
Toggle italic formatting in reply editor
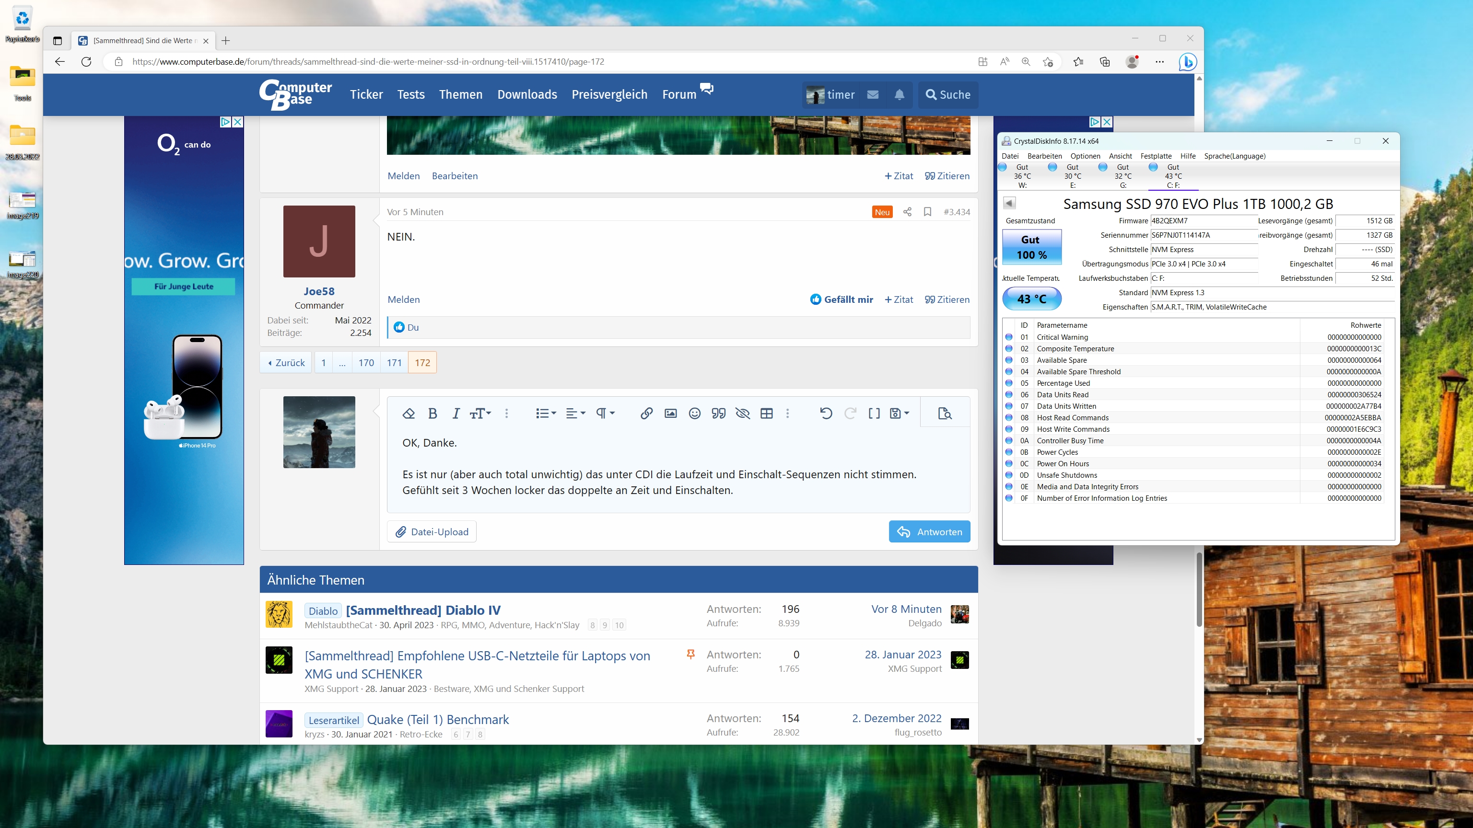coord(456,413)
